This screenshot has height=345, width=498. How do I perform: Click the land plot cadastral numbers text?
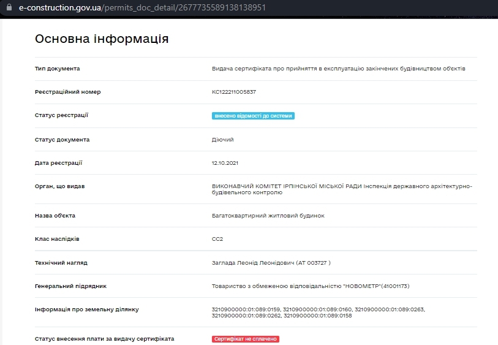click(x=319, y=313)
